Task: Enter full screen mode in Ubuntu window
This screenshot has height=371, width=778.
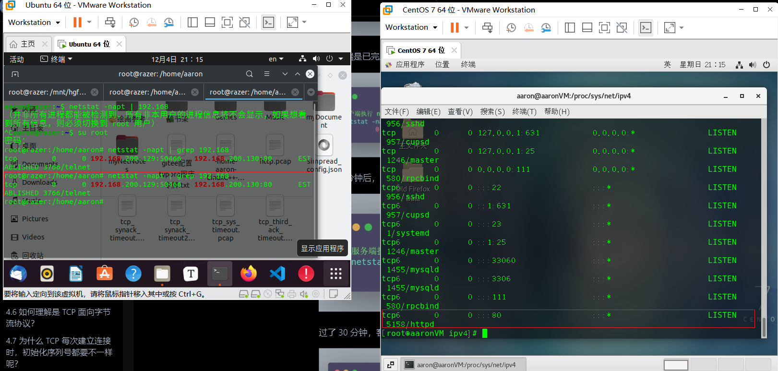Action: pyautogui.click(x=227, y=22)
